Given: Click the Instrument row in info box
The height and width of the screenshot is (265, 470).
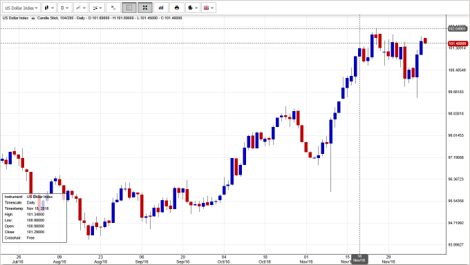Looking at the screenshot, I should tap(29, 197).
